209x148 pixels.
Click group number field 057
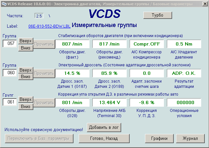pyautogui.click(x=10, y=43)
